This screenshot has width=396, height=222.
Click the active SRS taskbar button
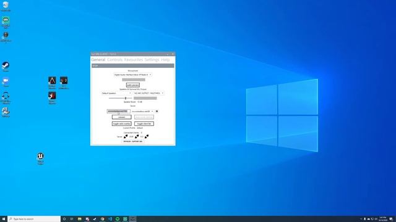(132, 219)
